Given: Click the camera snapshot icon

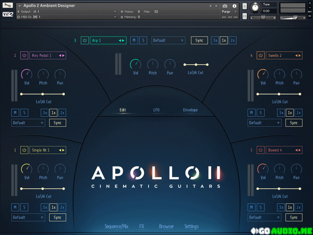Looking at the screenshot, I should 225,6.
